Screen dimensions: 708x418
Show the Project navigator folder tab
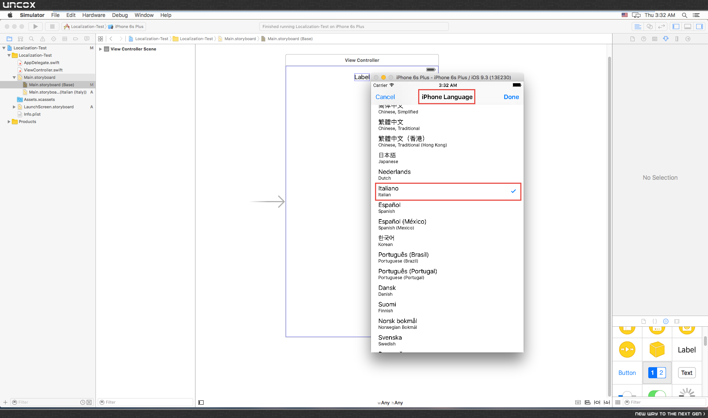pyautogui.click(x=9, y=39)
